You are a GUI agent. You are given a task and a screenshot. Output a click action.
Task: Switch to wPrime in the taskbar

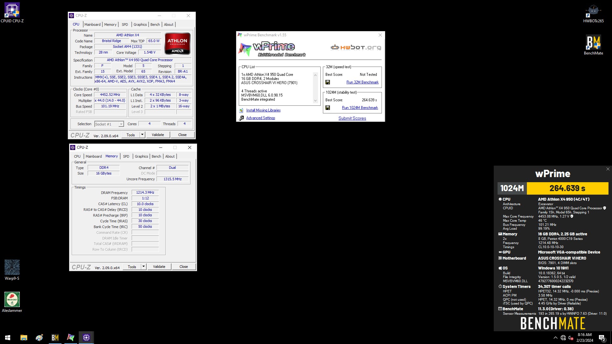coord(70,338)
